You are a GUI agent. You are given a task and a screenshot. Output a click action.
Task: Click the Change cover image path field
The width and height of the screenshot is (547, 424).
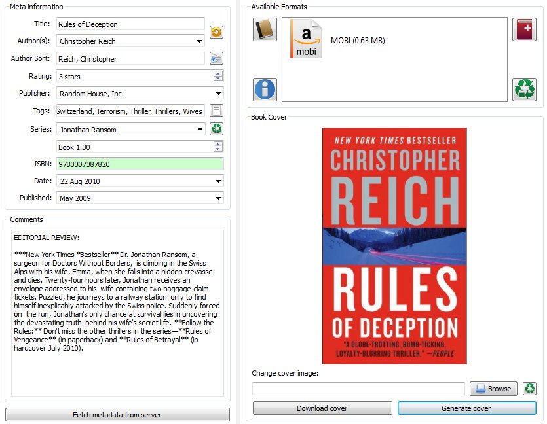click(x=358, y=389)
